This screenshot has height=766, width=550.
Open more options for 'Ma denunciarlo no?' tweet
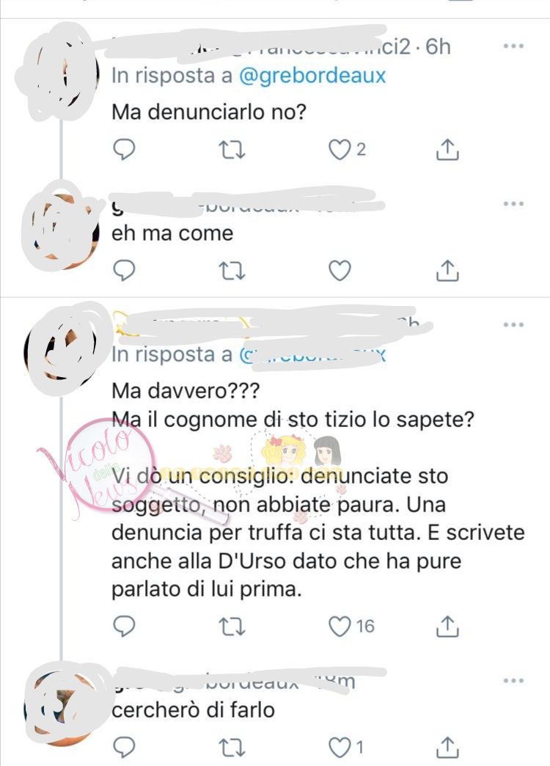coord(513,46)
